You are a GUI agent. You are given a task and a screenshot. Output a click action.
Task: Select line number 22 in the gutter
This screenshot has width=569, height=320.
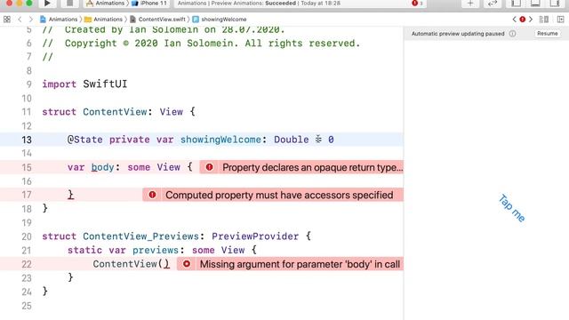tap(27, 264)
